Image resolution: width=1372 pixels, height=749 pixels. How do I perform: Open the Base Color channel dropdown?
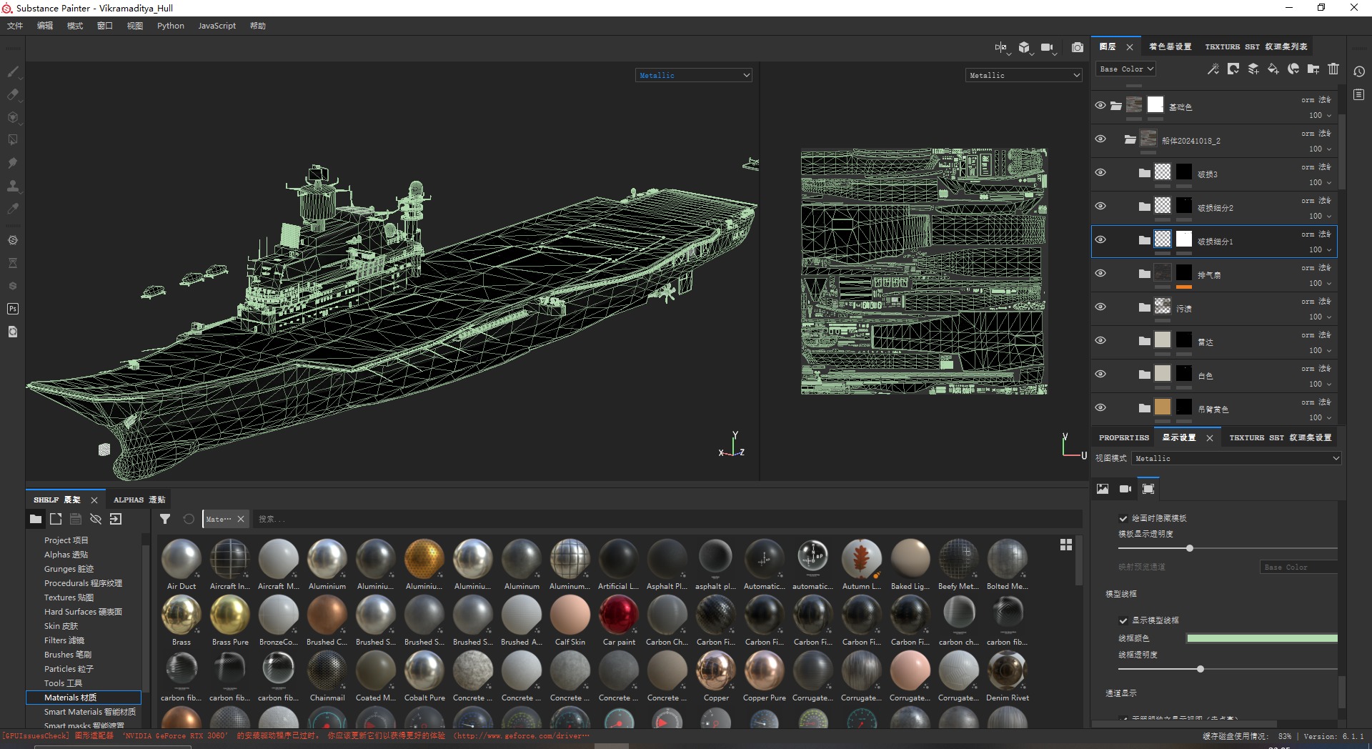(x=1126, y=69)
